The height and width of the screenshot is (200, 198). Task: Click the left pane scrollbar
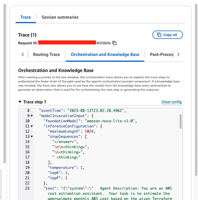5,83
